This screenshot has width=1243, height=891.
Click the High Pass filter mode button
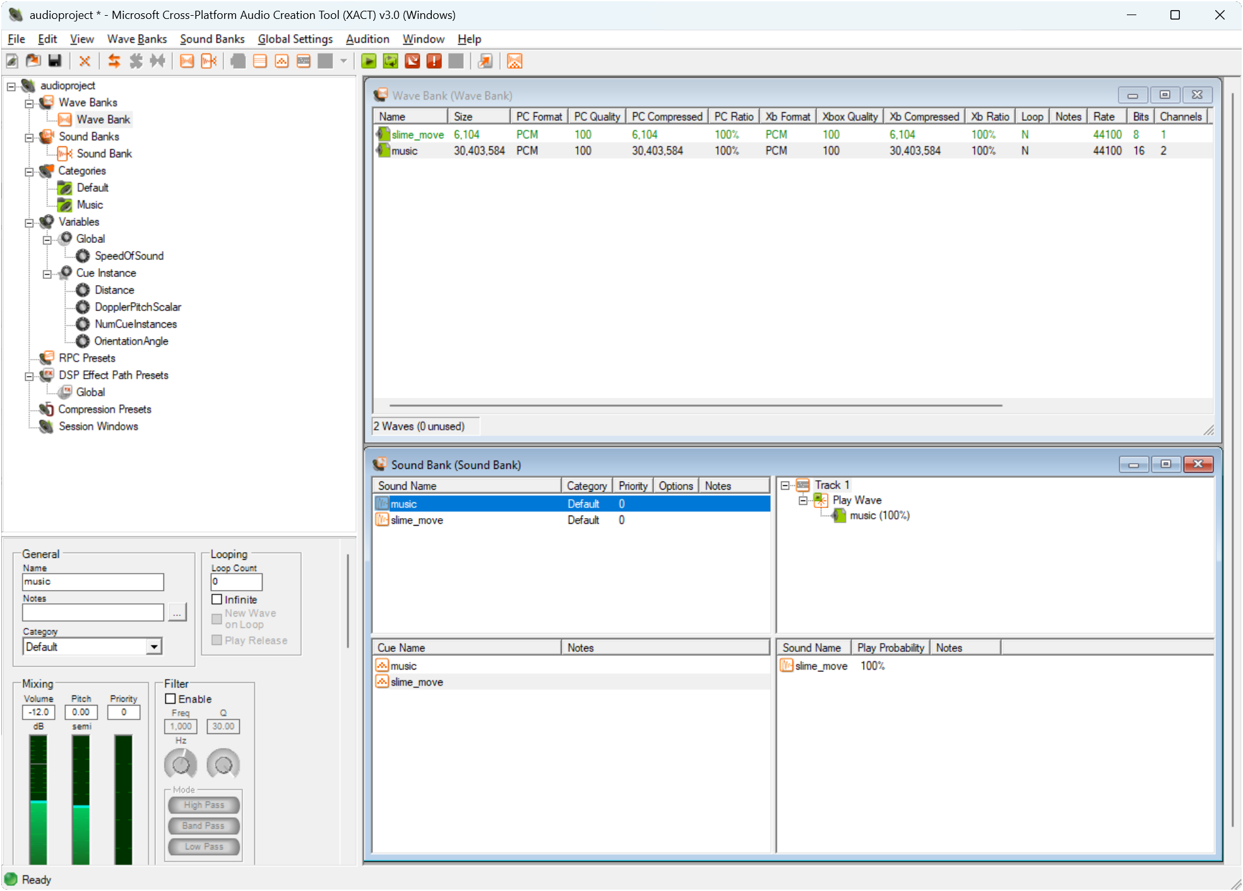(204, 805)
